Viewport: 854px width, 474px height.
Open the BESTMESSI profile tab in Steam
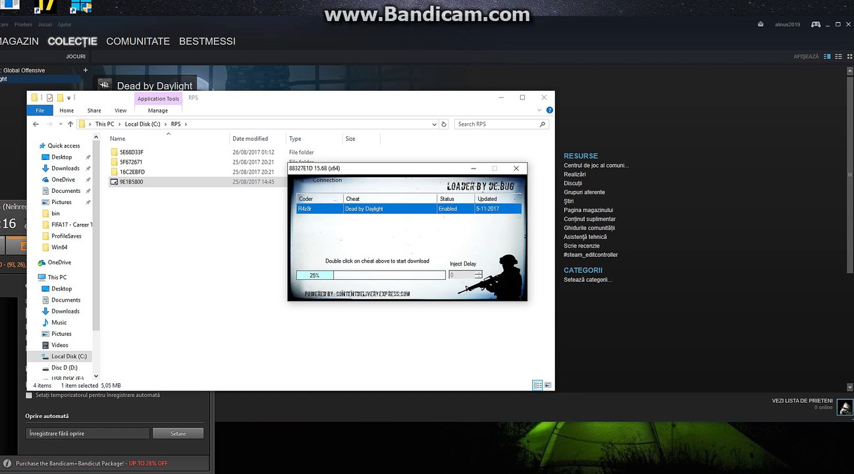click(207, 41)
